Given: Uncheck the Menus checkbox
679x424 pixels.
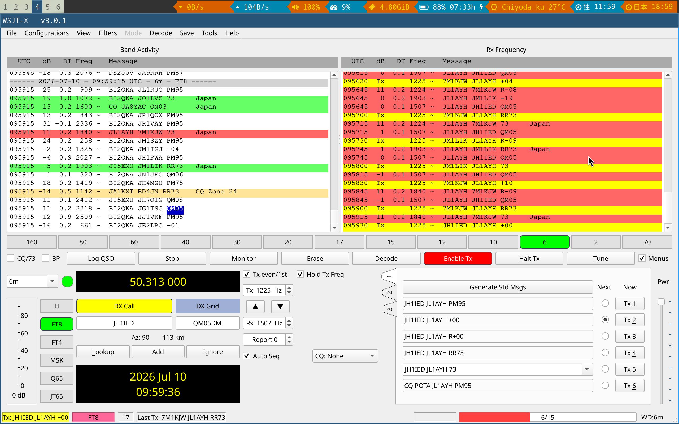Looking at the screenshot, I should (x=642, y=258).
